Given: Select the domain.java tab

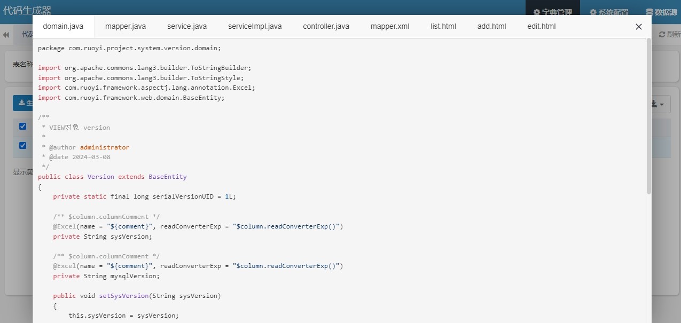Looking at the screenshot, I should point(63,26).
